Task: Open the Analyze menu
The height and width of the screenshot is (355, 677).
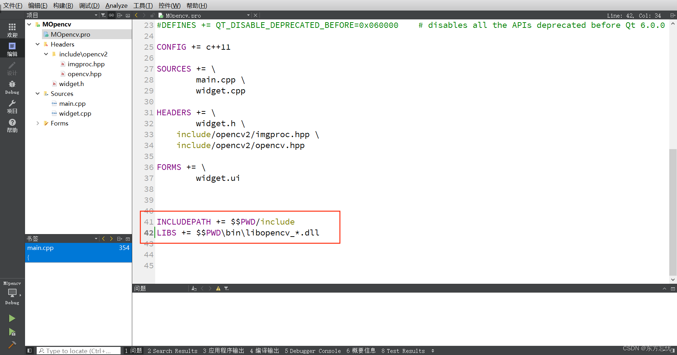Action: 116,5
